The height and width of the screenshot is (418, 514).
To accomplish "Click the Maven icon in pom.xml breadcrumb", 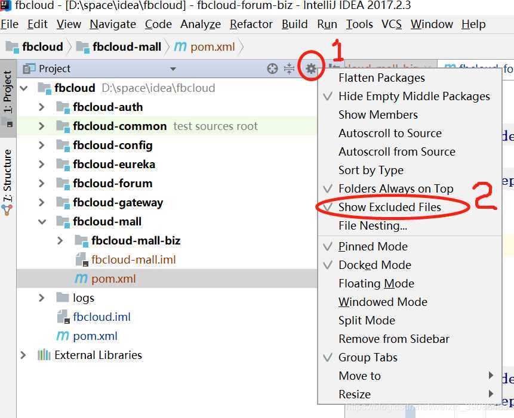I will (180, 47).
